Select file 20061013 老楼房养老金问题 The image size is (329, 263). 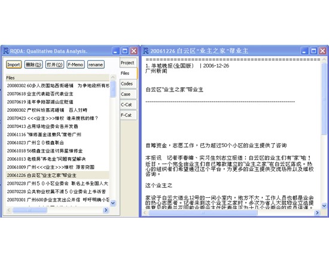click(x=57, y=159)
